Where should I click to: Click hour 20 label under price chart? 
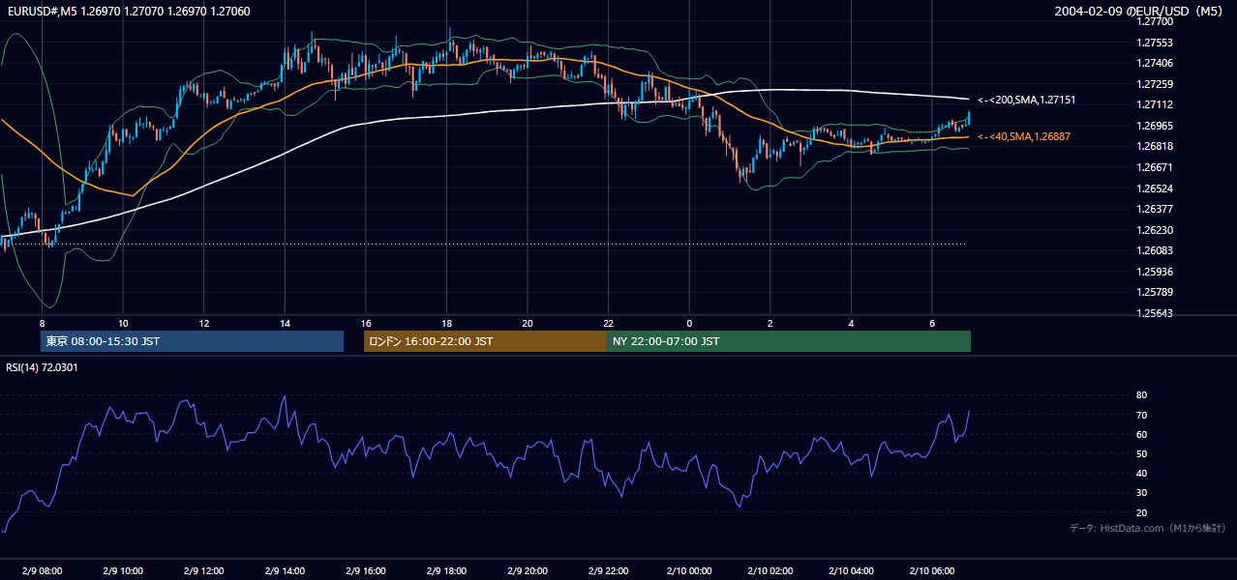[527, 323]
